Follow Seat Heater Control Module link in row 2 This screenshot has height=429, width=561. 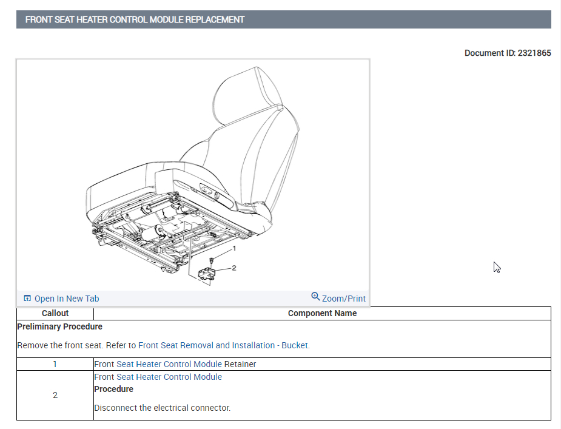(169, 377)
